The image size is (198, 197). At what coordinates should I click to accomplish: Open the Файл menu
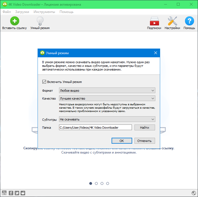(x=6, y=12)
